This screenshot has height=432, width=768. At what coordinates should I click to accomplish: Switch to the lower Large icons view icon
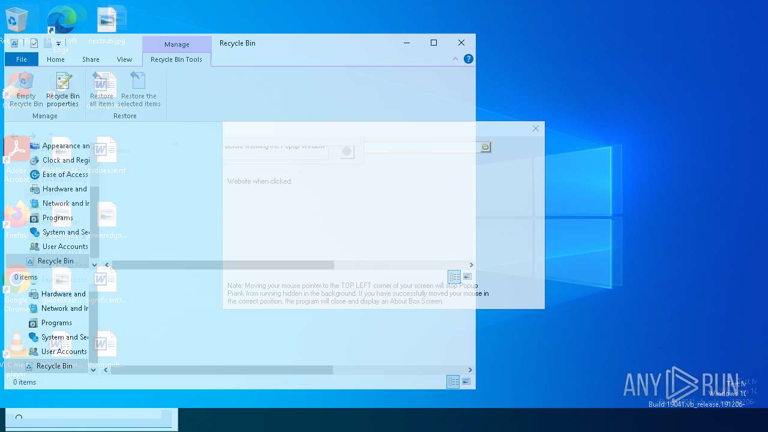pos(466,382)
